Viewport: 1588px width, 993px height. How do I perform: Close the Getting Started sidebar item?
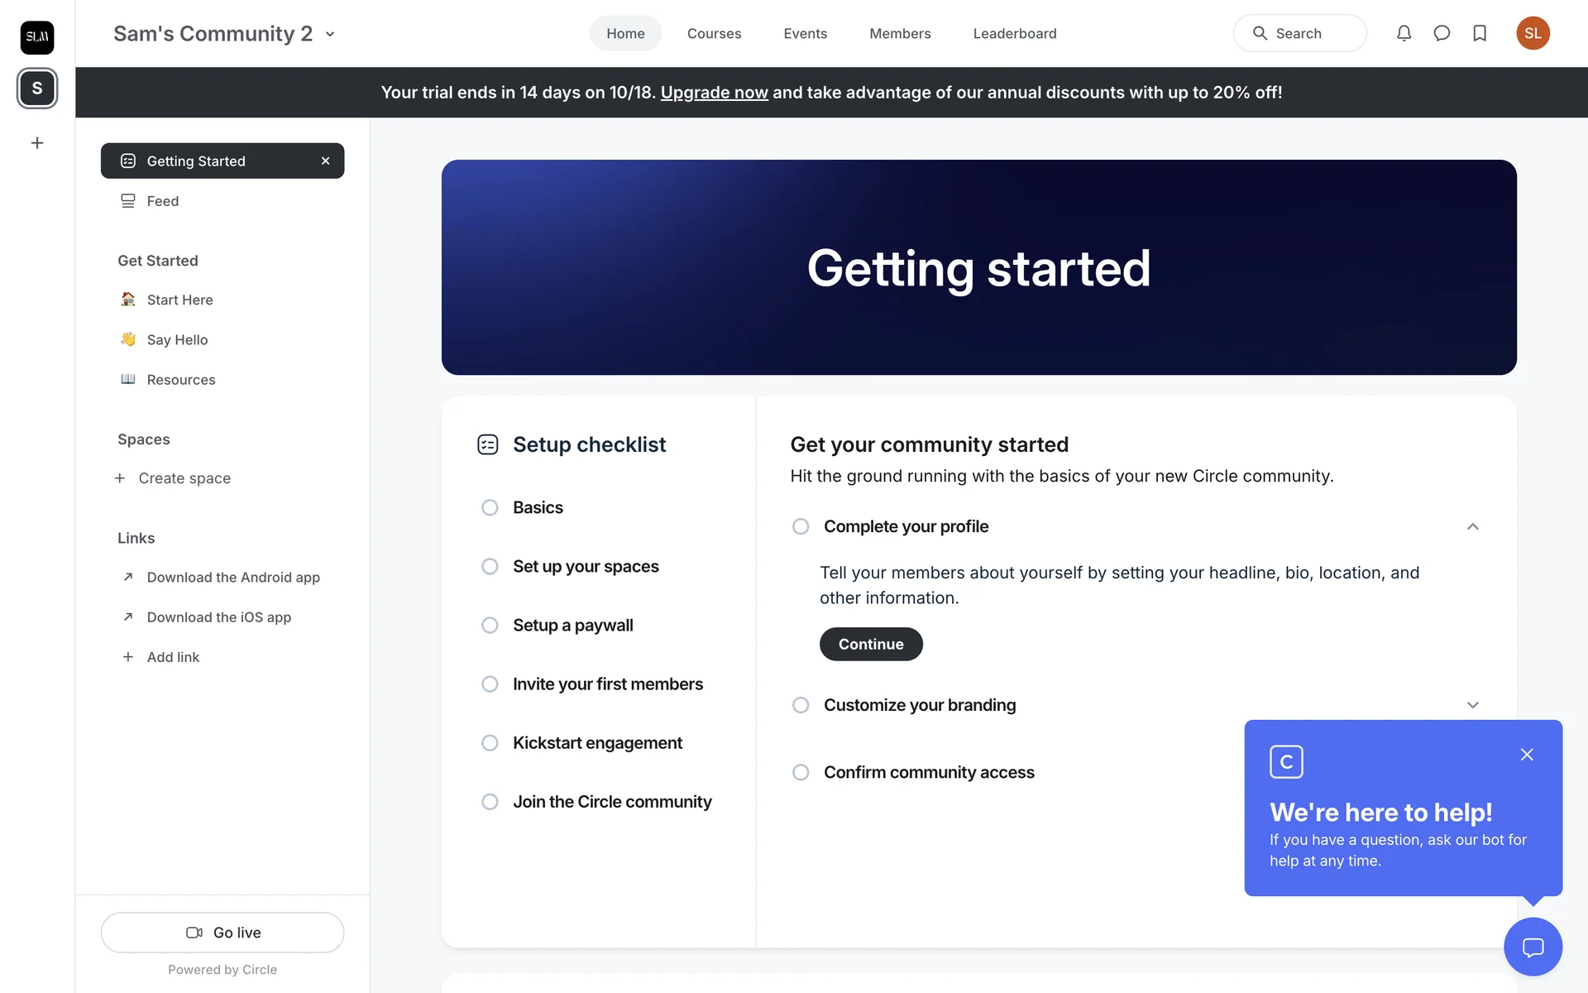(x=325, y=161)
